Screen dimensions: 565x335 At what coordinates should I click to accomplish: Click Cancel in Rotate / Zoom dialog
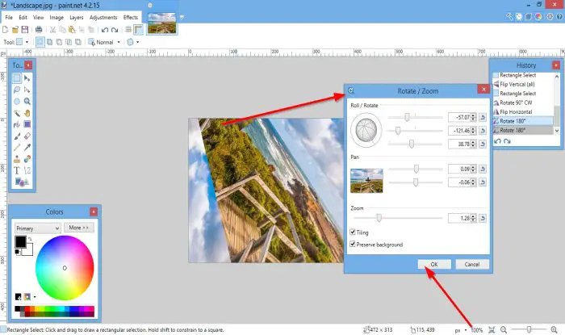(x=472, y=264)
